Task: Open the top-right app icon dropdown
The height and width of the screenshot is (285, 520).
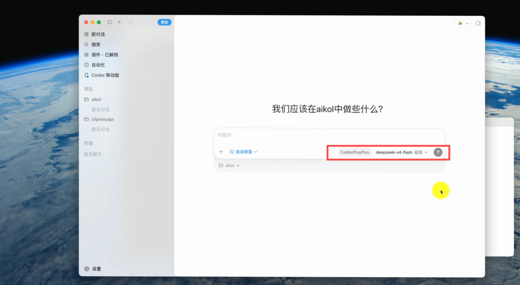Action: [463, 23]
